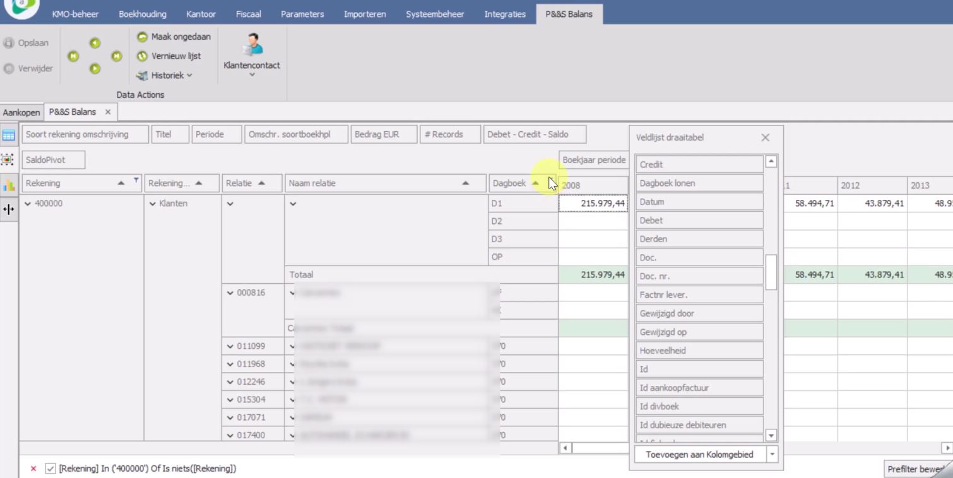This screenshot has width=953, height=478.
Task: Click the 2008 cell value 215.979,44 for D1
Action: (x=593, y=204)
